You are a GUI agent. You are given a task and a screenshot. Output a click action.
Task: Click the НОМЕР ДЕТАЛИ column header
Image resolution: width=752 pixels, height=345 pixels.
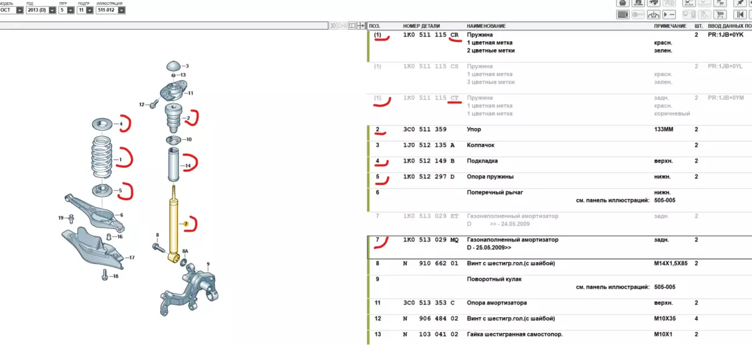[421, 26]
